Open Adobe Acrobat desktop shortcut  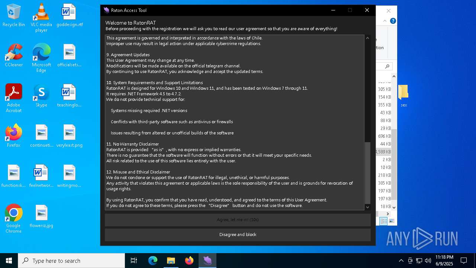click(x=14, y=98)
